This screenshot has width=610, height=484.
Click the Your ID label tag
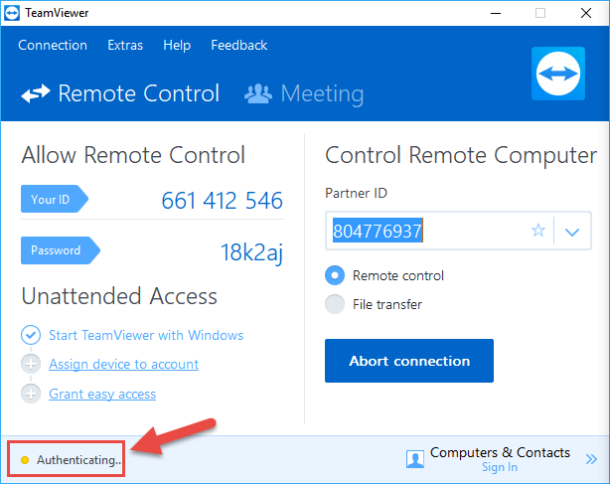coord(55,199)
